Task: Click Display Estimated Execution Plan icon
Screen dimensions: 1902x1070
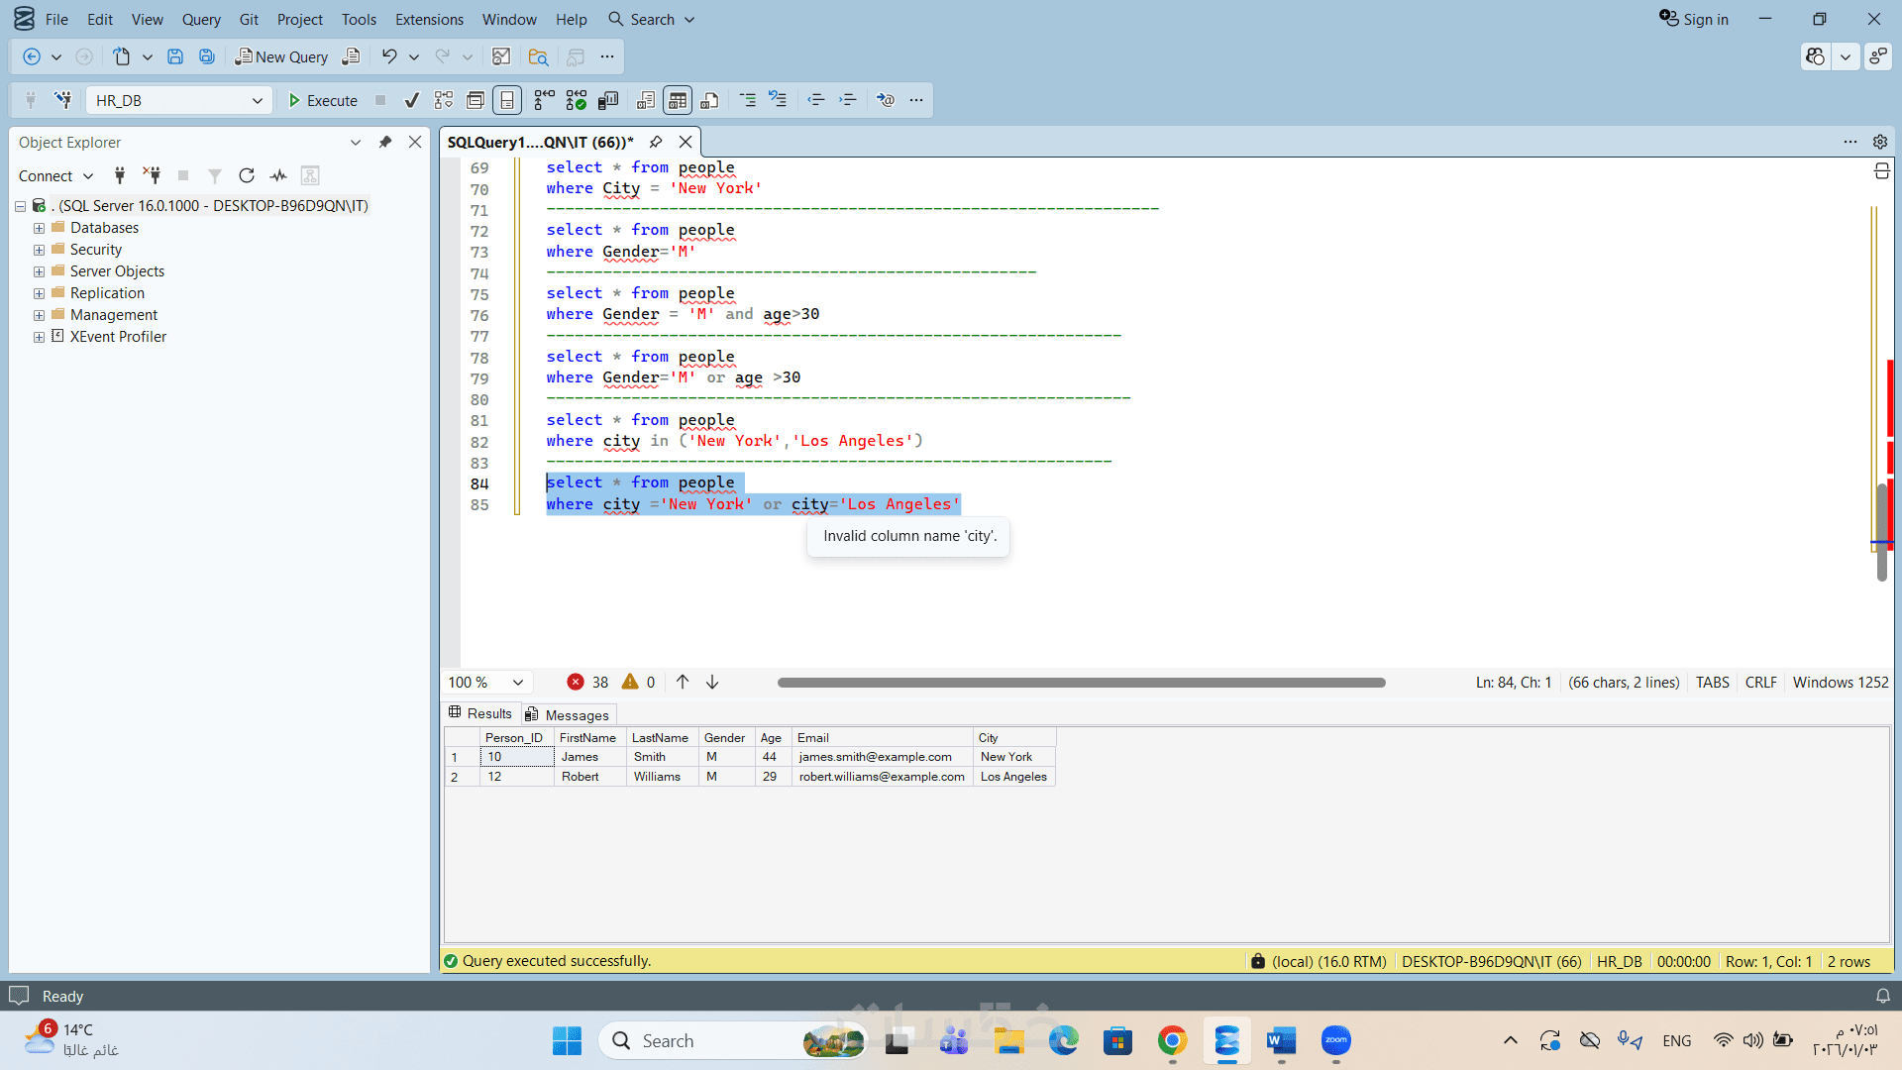Action: tap(444, 100)
